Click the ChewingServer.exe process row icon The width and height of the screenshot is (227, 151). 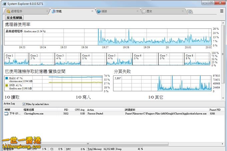[x=6, y=113]
